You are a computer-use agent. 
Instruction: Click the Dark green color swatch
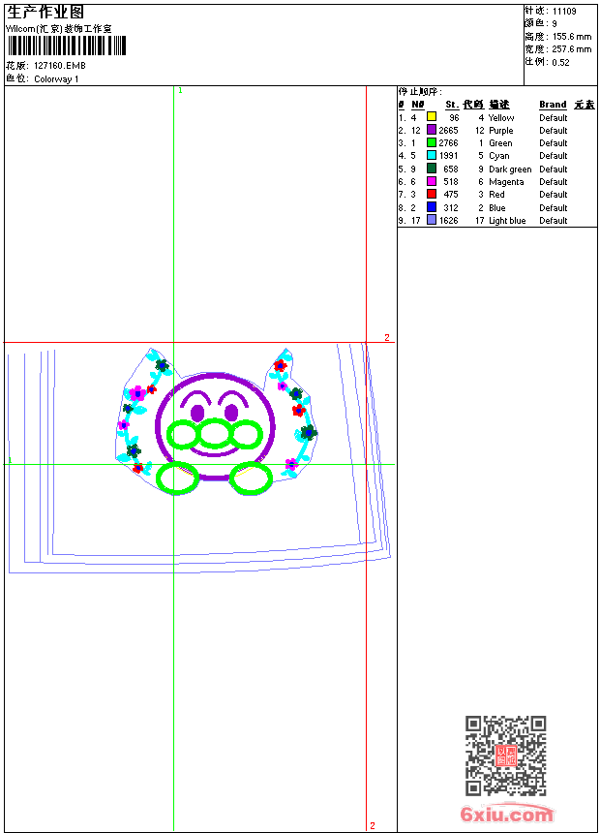(432, 169)
